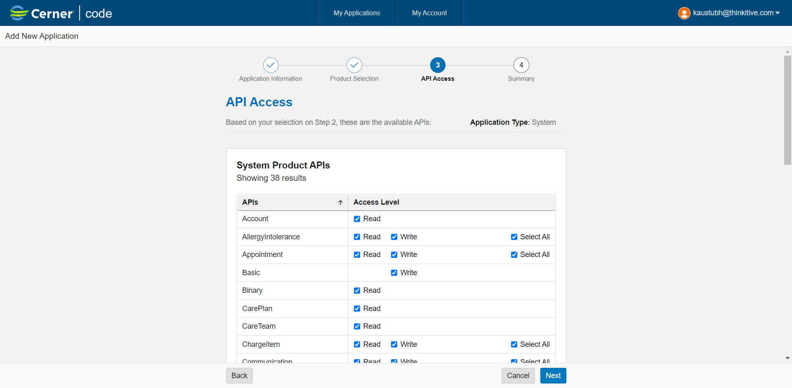The image size is (792, 388).
Task: Click the Account row name
Action: (x=255, y=219)
